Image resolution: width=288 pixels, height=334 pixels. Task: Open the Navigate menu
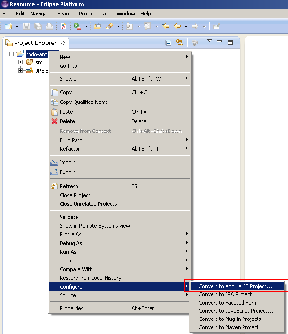[41, 14]
